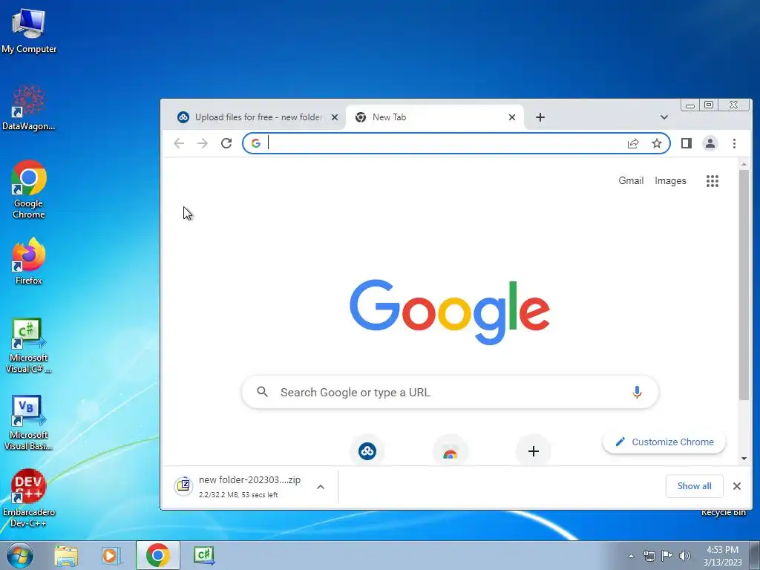Select the Embarcadero Dev-C++ desktop shortcut
760x570 pixels.
(29, 498)
